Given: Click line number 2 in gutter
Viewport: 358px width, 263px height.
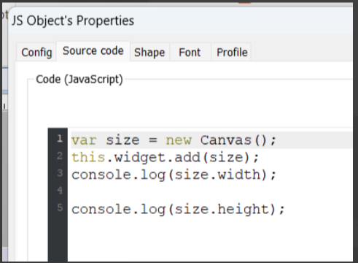Looking at the screenshot, I should point(60,156).
